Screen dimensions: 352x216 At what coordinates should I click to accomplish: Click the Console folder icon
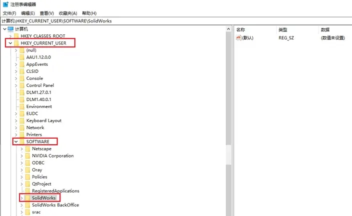pos(22,78)
